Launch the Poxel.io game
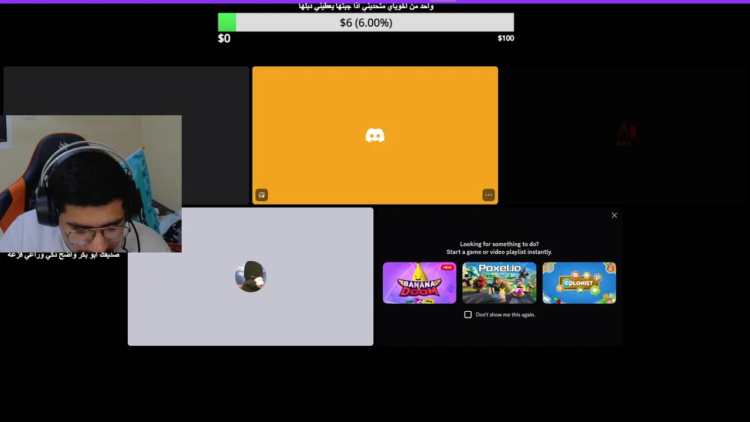This screenshot has width=750, height=422. (499, 283)
